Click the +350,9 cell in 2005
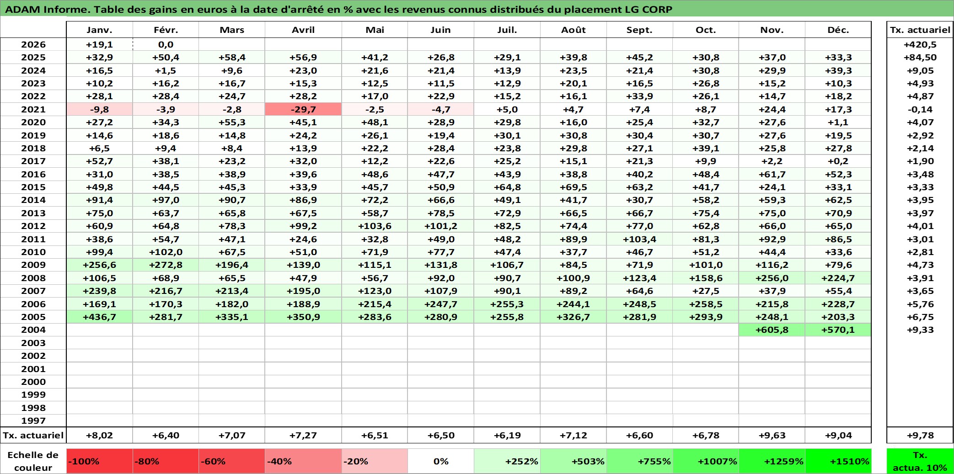 (303, 317)
